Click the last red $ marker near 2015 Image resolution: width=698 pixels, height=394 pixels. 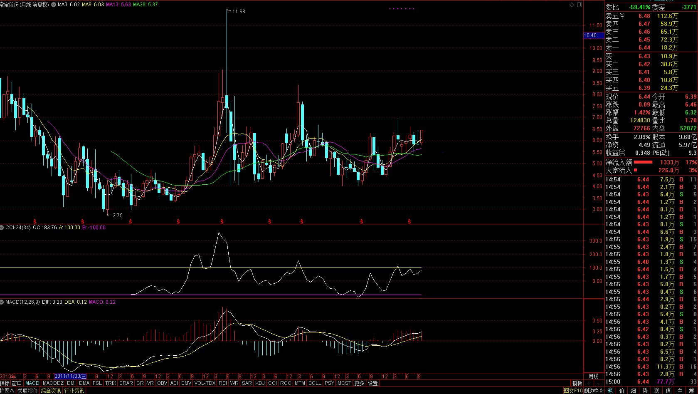click(409, 221)
